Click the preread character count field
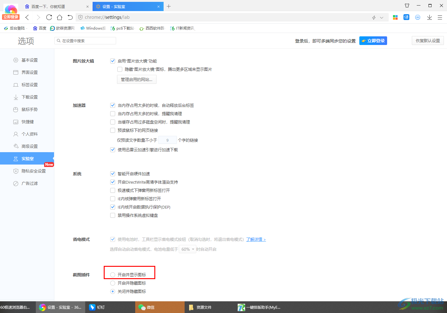The width and height of the screenshot is (447, 313). pyautogui.click(x=168, y=140)
